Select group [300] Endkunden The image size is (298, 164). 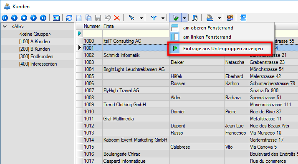point(36,56)
